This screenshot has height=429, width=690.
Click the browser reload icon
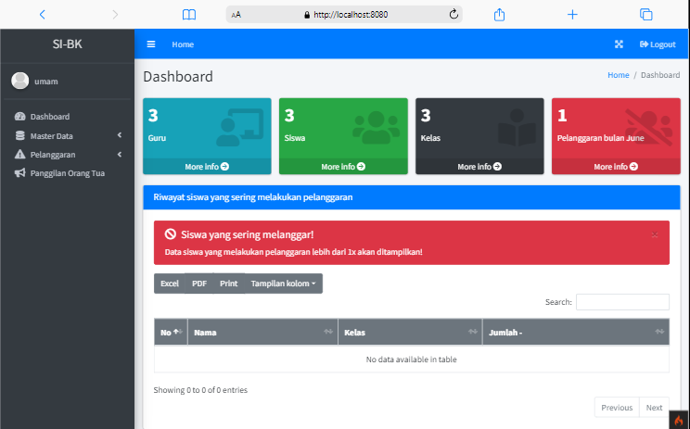point(454,15)
